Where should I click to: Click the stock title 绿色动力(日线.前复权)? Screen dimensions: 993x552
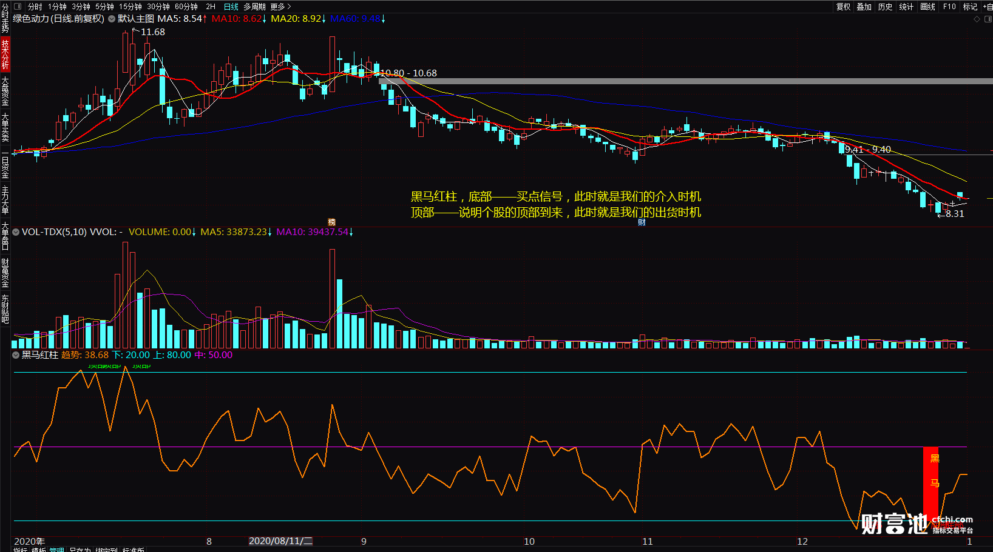[59, 19]
